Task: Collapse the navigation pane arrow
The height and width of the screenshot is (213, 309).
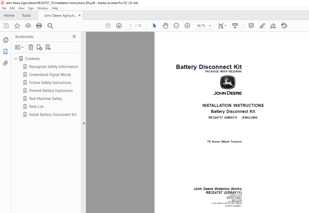Action: click(84, 123)
